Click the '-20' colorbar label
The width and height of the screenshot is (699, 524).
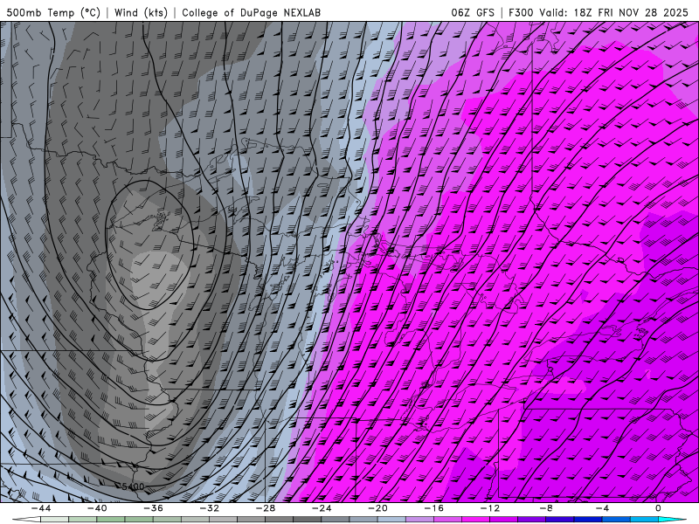pos(378,508)
